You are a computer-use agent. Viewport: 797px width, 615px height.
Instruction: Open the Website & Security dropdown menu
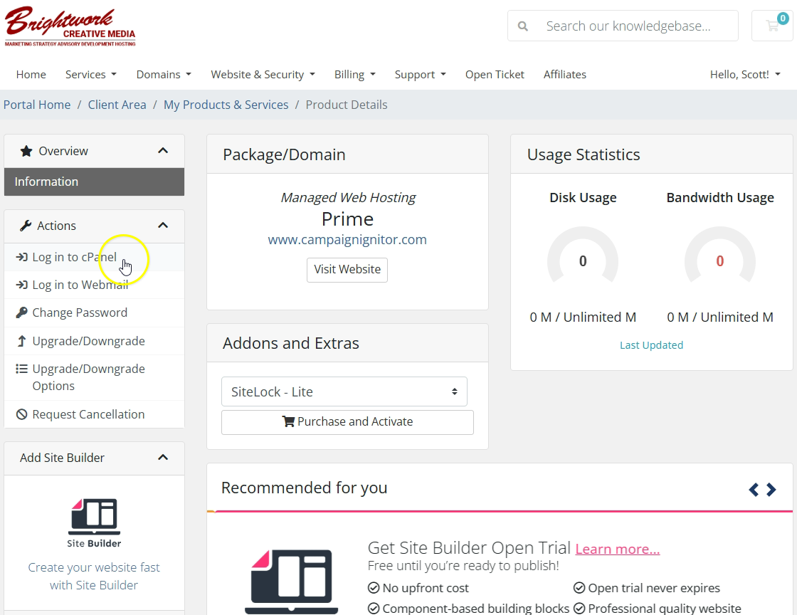point(263,74)
